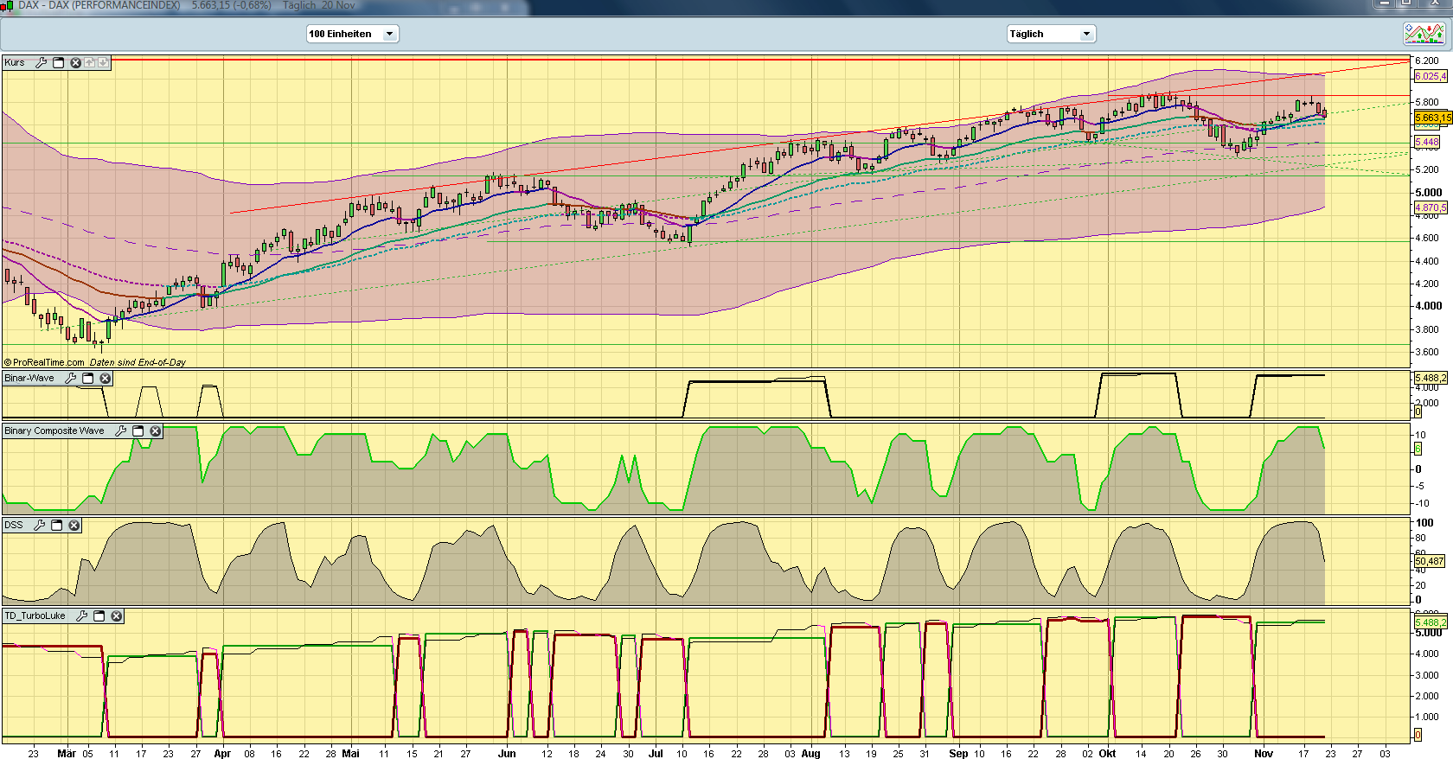Click the Nov label on time axis
Viewport: 1453px width, 759px height.
click(x=1264, y=754)
